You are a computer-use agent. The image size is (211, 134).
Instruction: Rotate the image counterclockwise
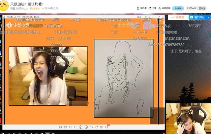[x=92, y=127]
